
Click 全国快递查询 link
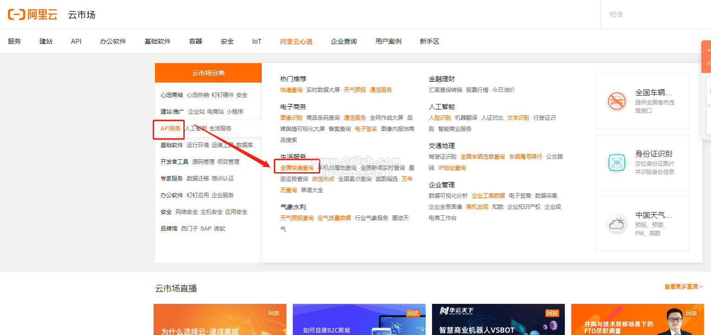pos(297,168)
